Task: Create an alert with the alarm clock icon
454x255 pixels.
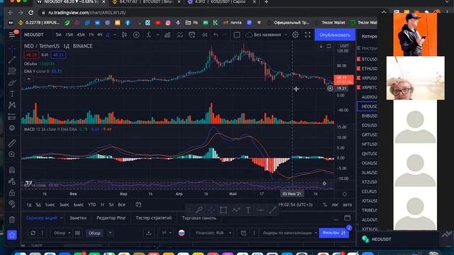Action: tap(192, 35)
